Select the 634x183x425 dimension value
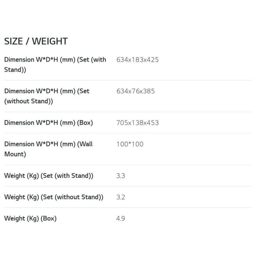253x253 pixels. point(137,59)
